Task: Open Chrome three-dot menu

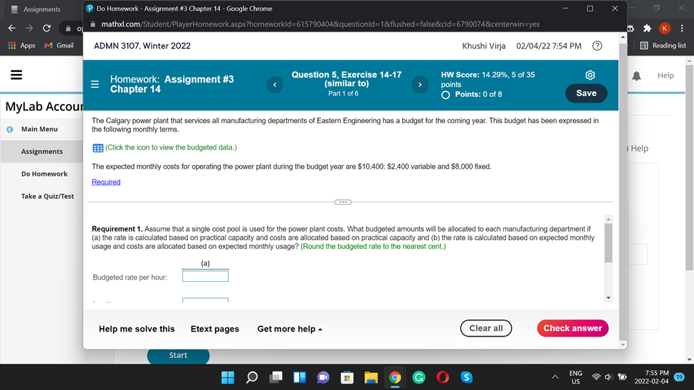Action: (x=682, y=28)
